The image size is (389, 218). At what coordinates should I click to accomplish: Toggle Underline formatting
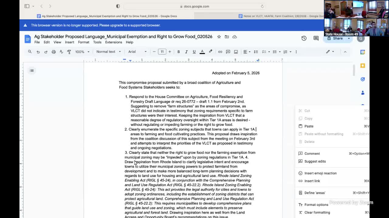click(194, 52)
